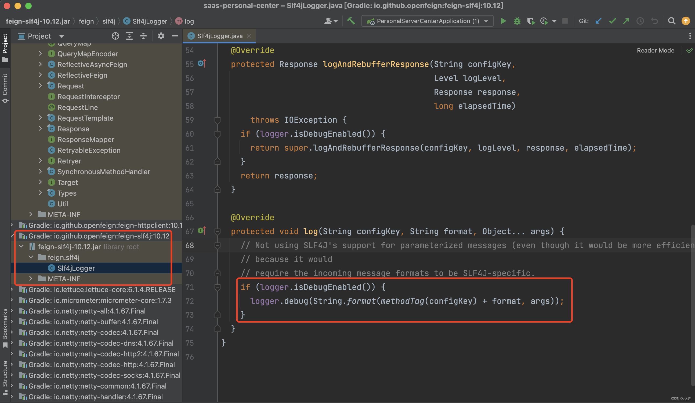Open the Structure tool window tab
Screen dimensions: 695x403
pos(5,378)
